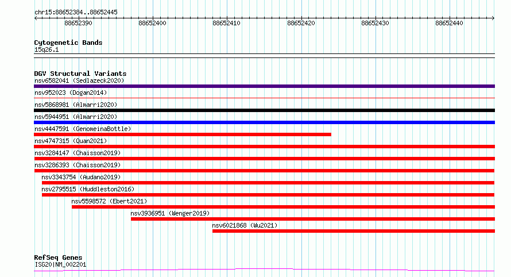511x277 pixels.
Task: Click the chr15:88652384..88652445 region label
Action: pyautogui.click(x=76, y=13)
